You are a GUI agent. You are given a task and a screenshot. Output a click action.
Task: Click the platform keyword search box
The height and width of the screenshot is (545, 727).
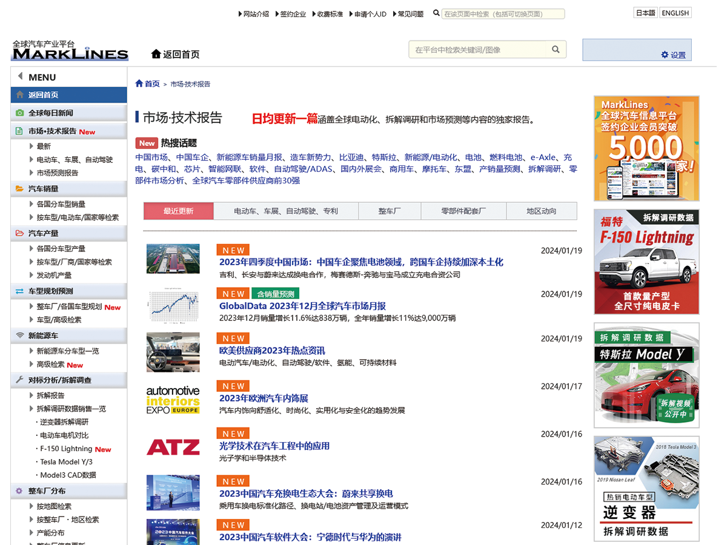click(x=478, y=50)
